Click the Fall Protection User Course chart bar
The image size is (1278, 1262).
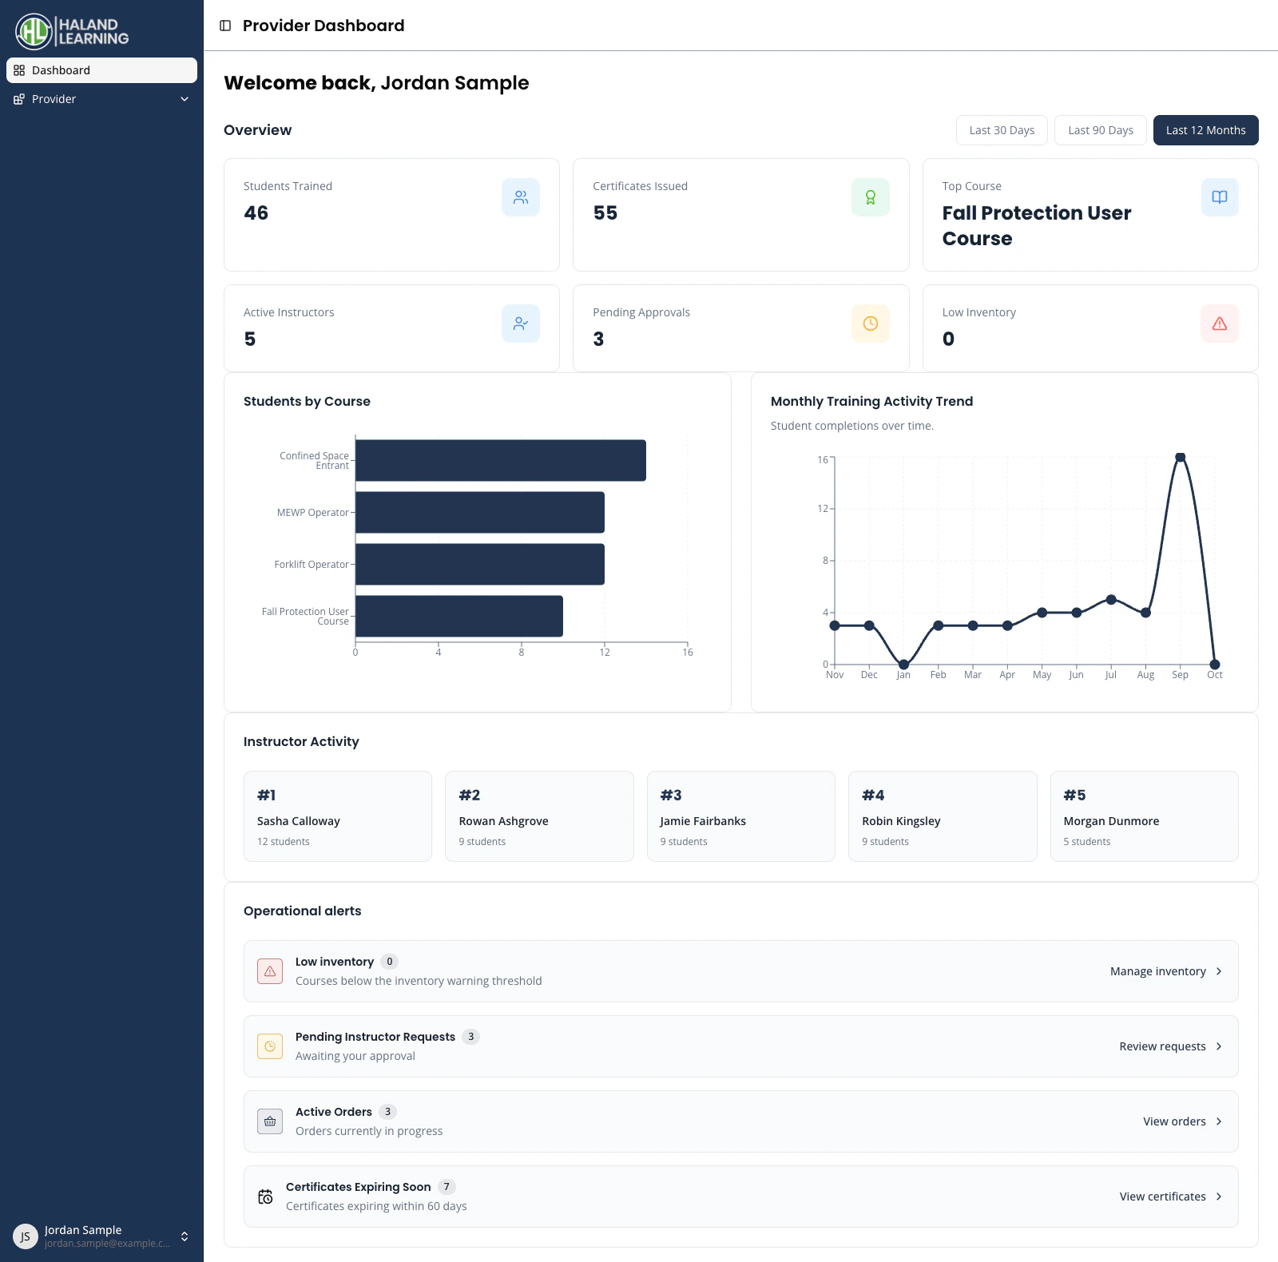(459, 616)
